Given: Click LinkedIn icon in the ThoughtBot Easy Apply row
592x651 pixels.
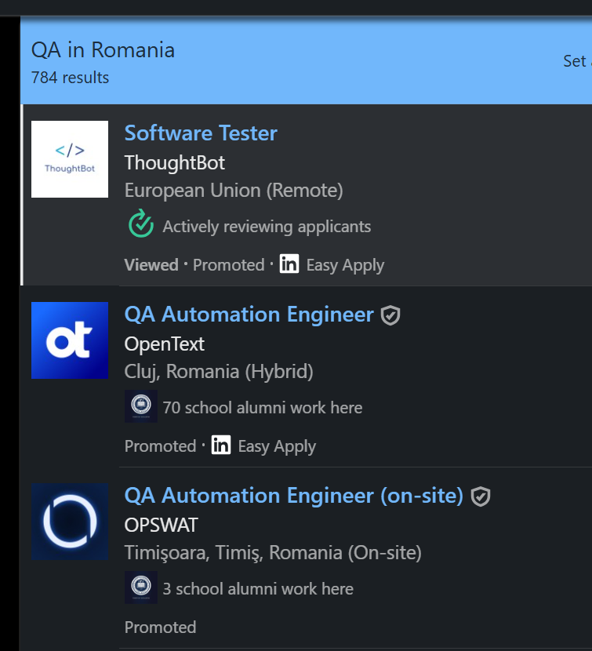Looking at the screenshot, I should [x=289, y=264].
